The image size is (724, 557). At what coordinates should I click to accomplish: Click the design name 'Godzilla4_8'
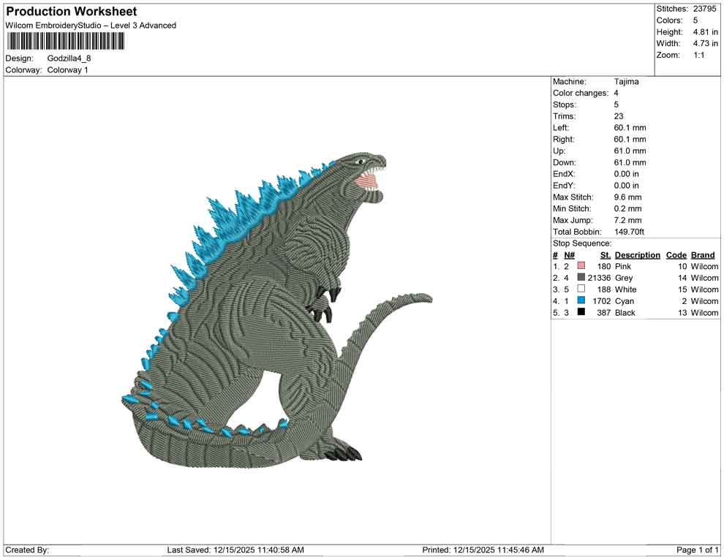pyautogui.click(x=69, y=58)
